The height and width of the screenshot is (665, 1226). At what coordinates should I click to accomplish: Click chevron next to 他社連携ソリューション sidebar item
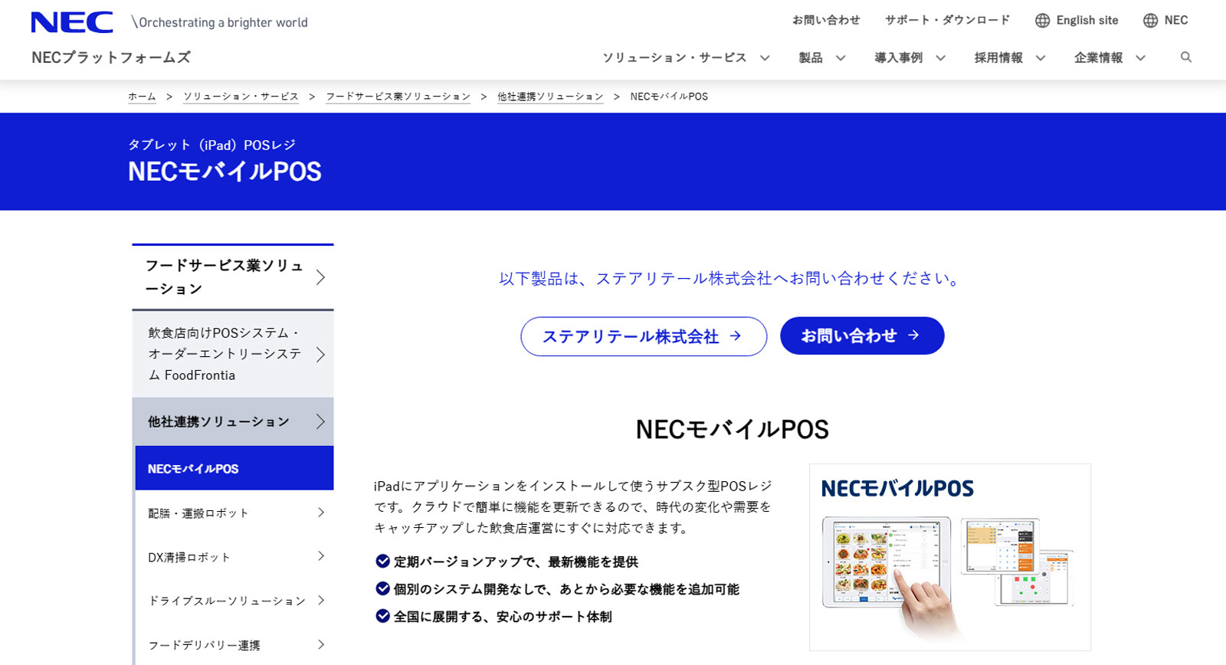point(320,421)
